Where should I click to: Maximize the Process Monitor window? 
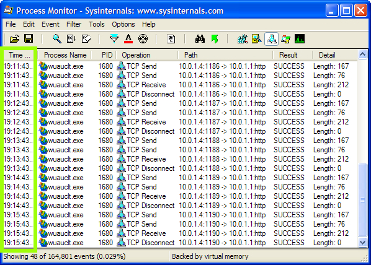346,11
